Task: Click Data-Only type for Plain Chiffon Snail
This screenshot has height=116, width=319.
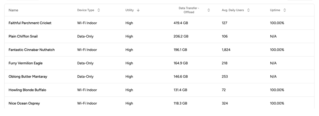Action: coord(85,36)
